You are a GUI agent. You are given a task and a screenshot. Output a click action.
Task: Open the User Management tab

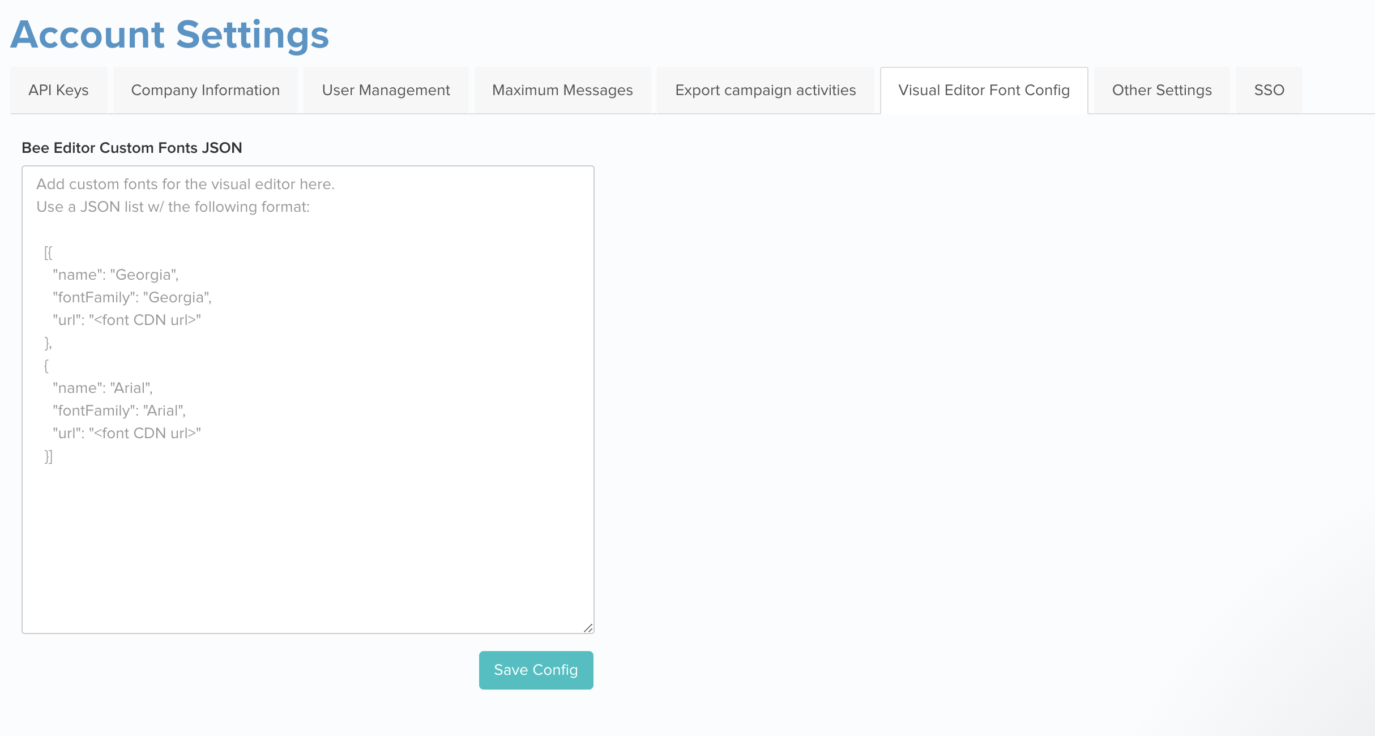pyautogui.click(x=386, y=91)
